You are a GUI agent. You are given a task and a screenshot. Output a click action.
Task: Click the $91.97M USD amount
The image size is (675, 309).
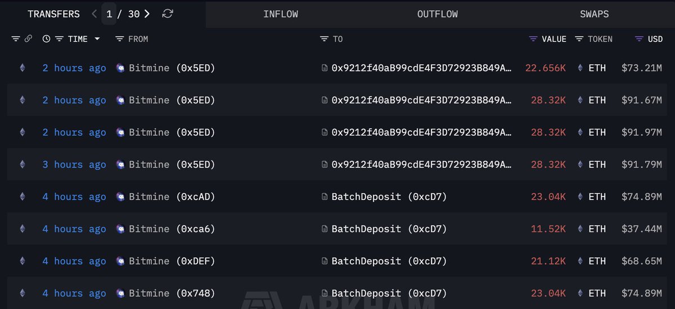(x=642, y=133)
